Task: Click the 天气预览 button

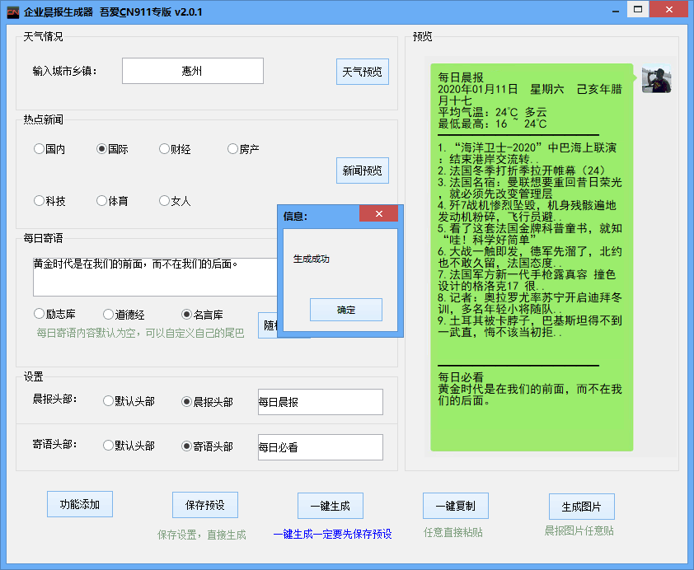Action: (363, 72)
